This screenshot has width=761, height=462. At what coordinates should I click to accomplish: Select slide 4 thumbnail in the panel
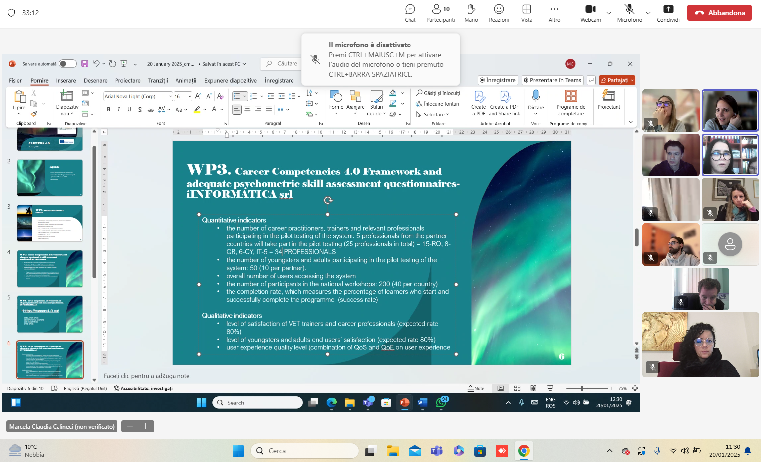coord(50,269)
